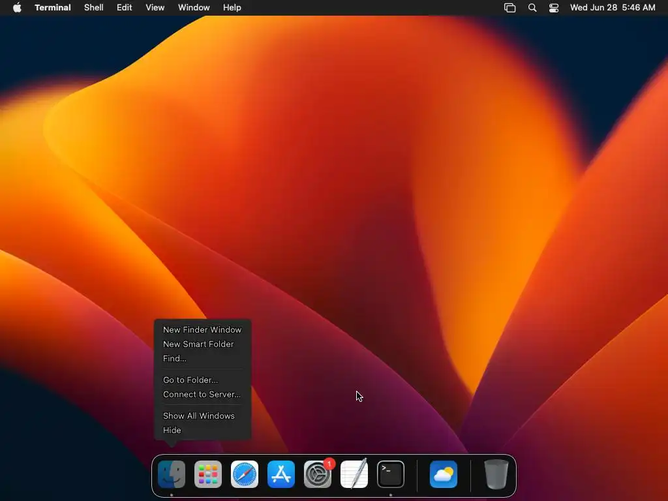Open the Help menu

[232, 8]
